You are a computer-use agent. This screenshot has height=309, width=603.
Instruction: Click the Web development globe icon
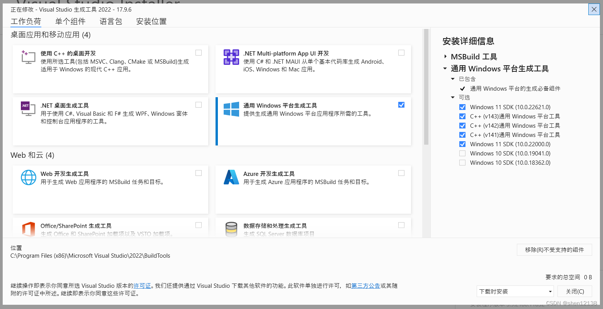coord(28,177)
